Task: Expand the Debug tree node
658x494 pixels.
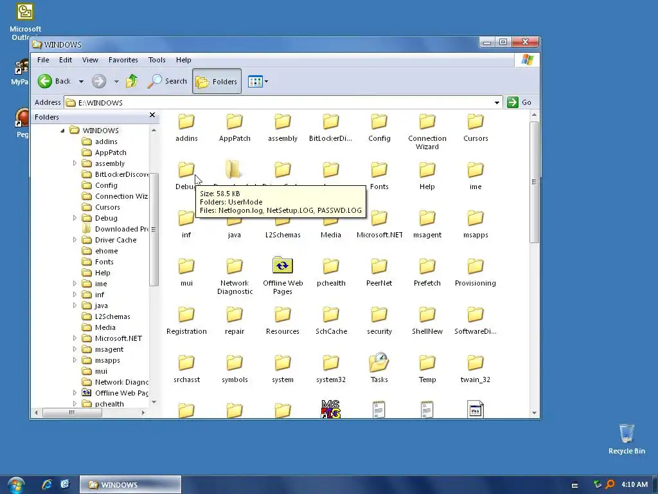Action: [x=75, y=217]
